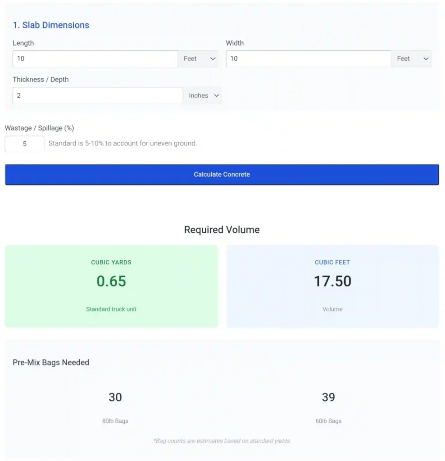Click the bag counts estimate disclaimer text
This screenshot has height=461, width=445.
pos(222,441)
